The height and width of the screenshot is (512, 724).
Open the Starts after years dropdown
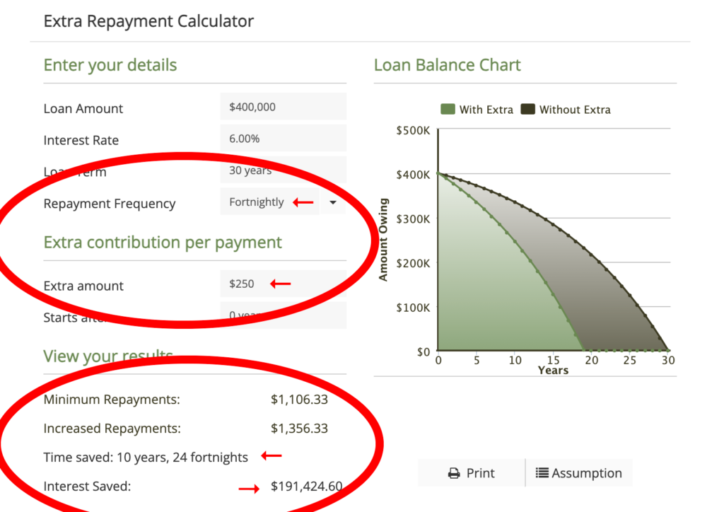[x=283, y=315]
